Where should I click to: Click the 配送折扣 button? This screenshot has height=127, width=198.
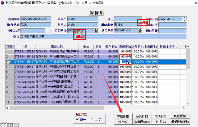180,116
